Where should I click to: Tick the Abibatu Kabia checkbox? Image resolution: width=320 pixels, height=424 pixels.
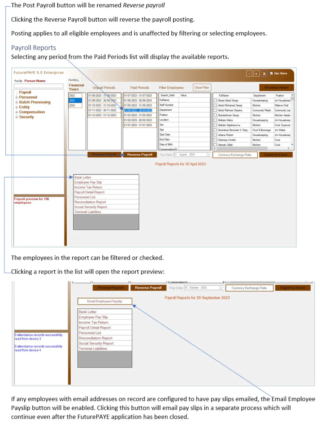pos(215,120)
